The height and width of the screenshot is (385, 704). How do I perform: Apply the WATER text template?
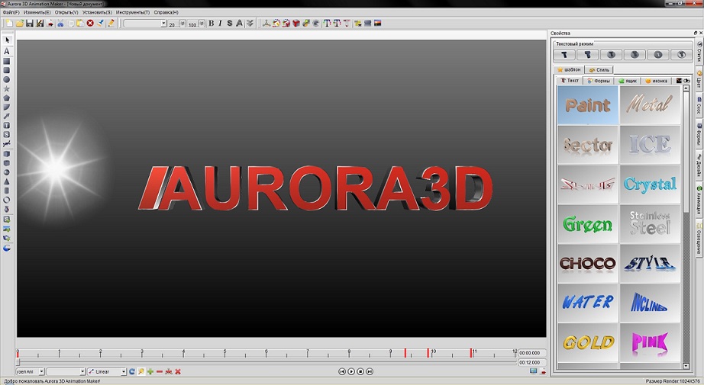(x=588, y=303)
